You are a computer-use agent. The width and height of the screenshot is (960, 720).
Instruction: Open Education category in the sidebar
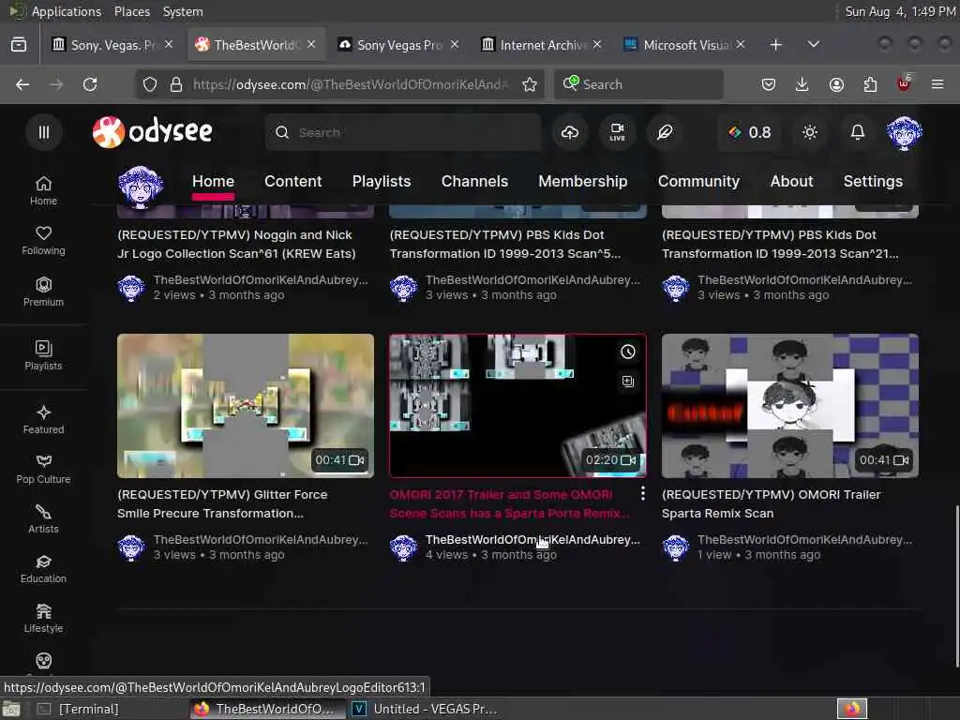tap(43, 569)
